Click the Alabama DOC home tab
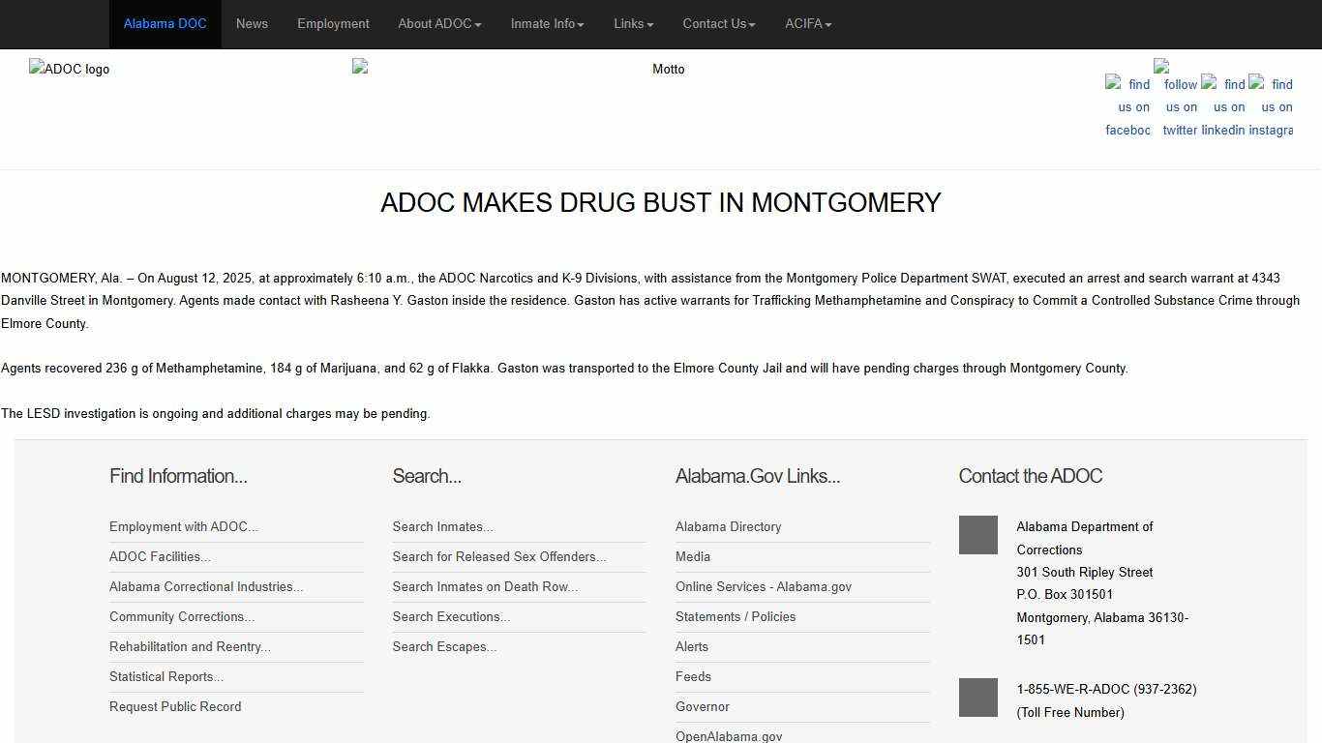1322x743 pixels. coord(165,24)
